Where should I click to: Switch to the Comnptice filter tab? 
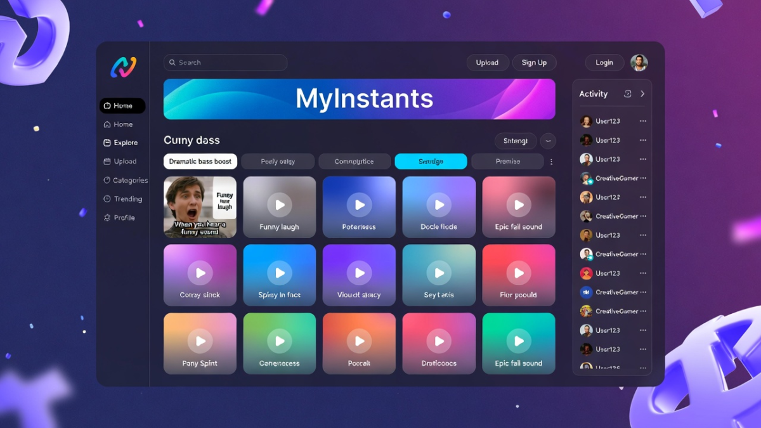354,161
